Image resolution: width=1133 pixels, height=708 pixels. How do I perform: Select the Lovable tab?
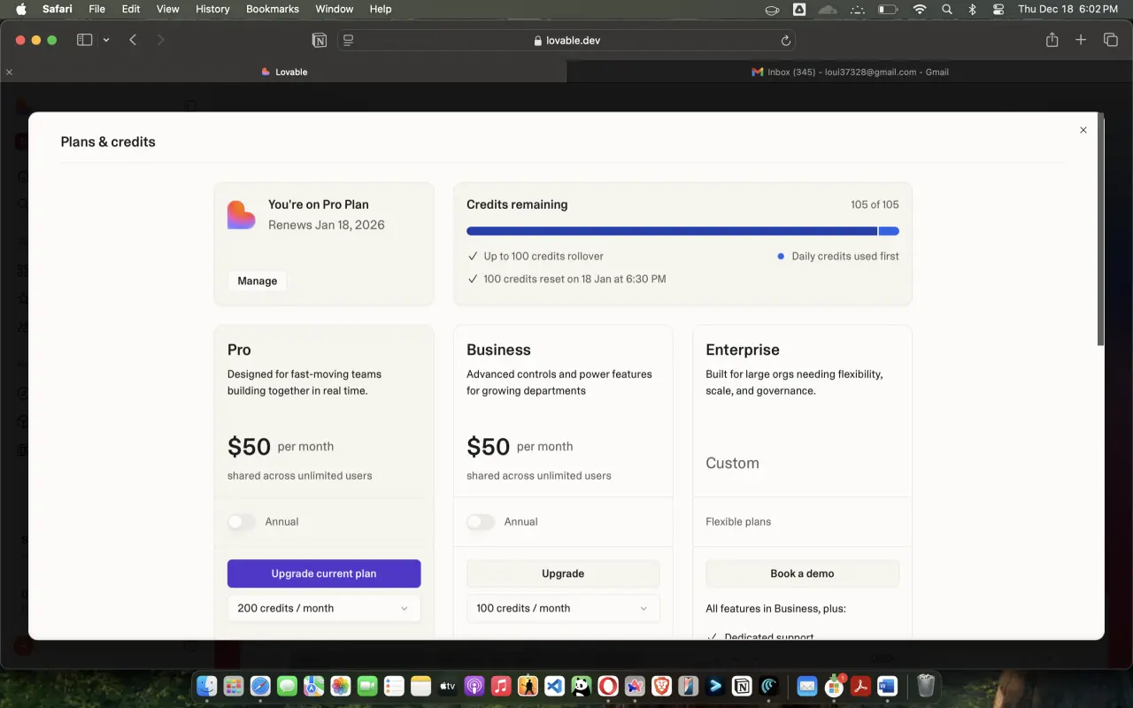pos(283,72)
